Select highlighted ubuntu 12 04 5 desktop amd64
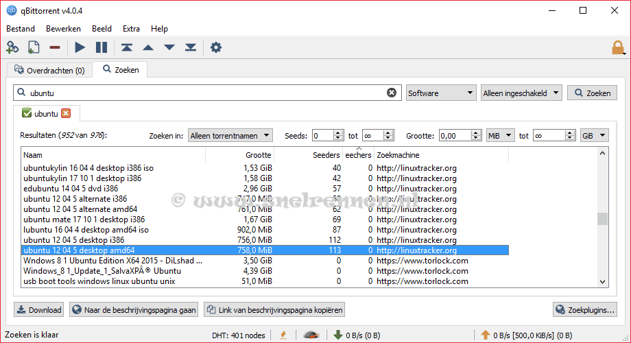The height and width of the screenshot is (343, 631). coord(265,250)
